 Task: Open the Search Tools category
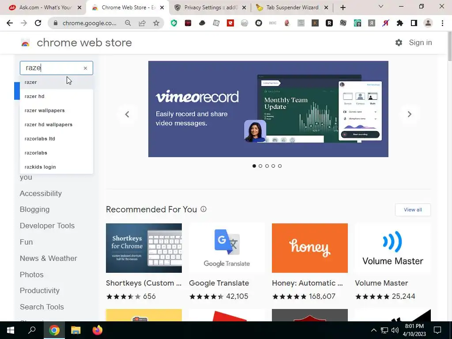[42, 307]
